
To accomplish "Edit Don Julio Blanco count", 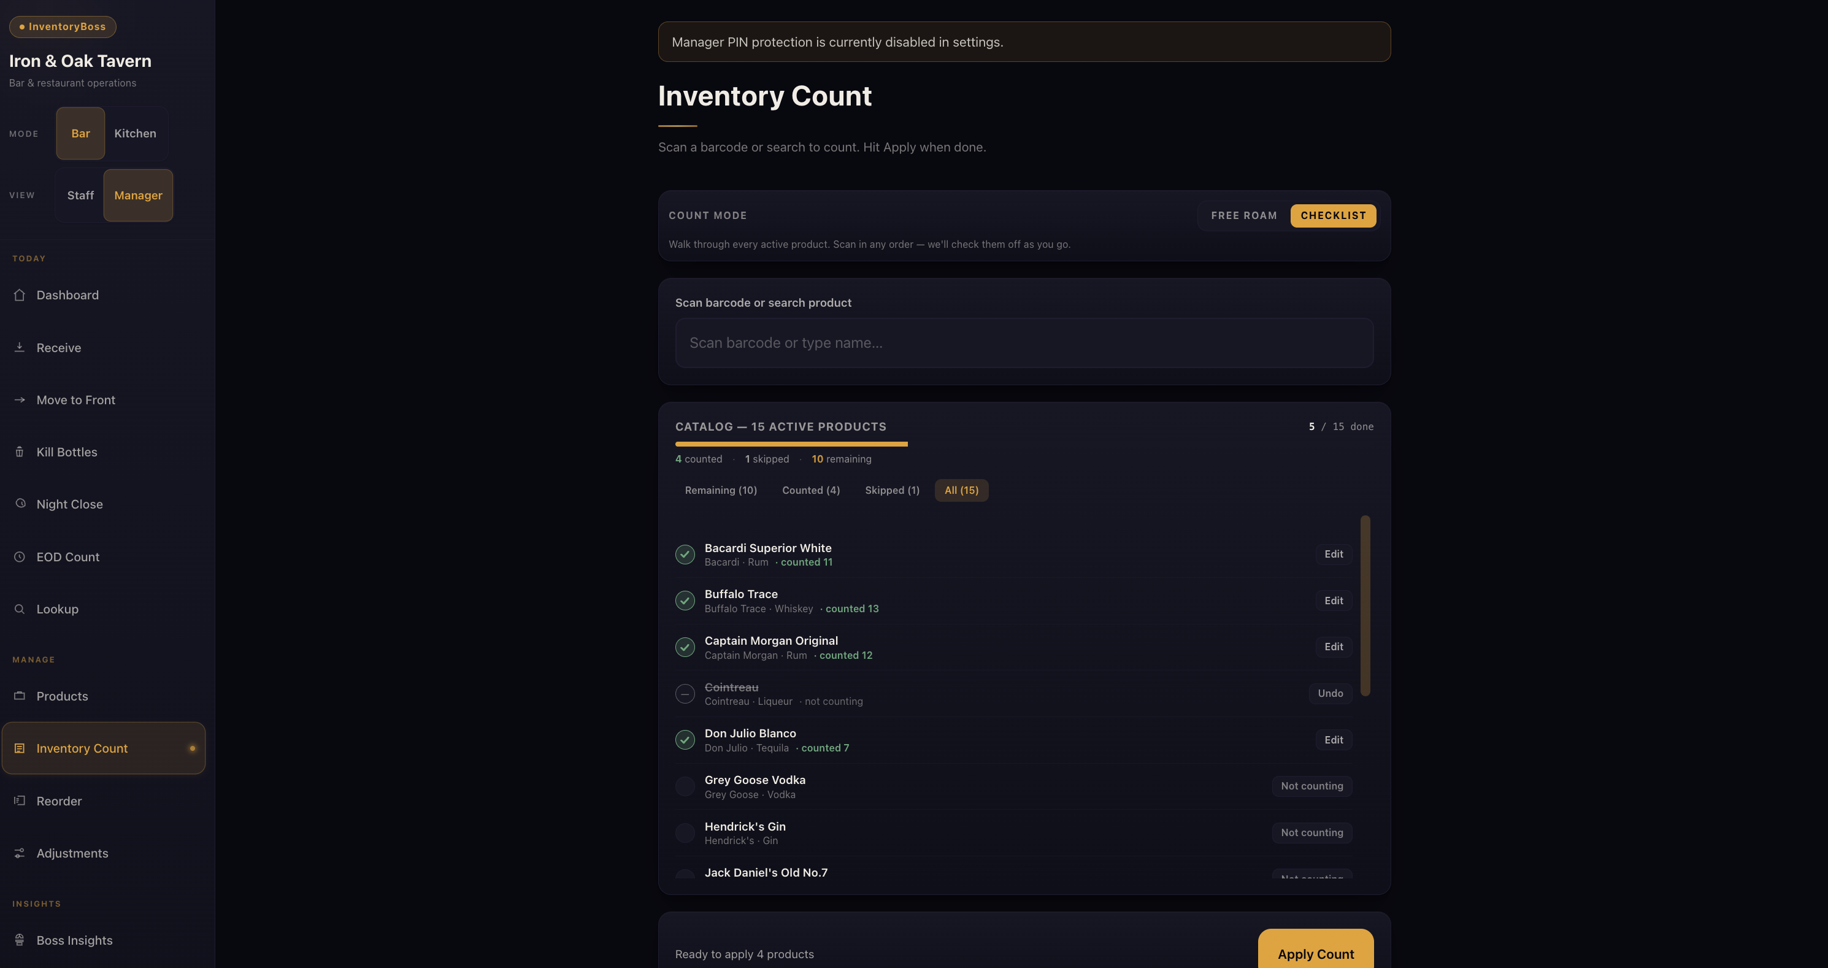I will pyautogui.click(x=1334, y=740).
